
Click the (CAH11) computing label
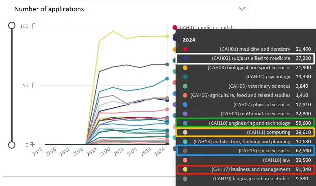point(268,132)
